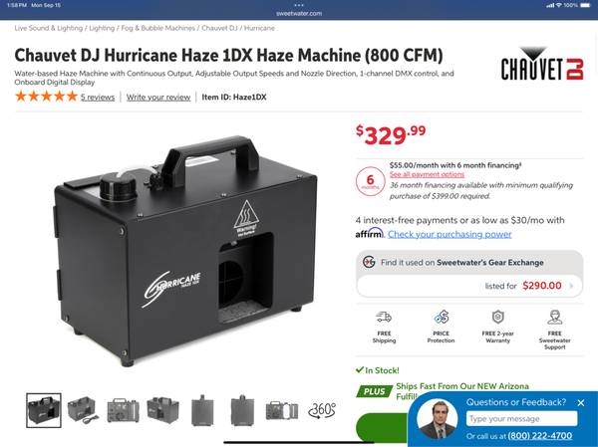This screenshot has width=598, height=447.
Task: Click the Chauvet DJ brand logo
Action: click(x=542, y=64)
